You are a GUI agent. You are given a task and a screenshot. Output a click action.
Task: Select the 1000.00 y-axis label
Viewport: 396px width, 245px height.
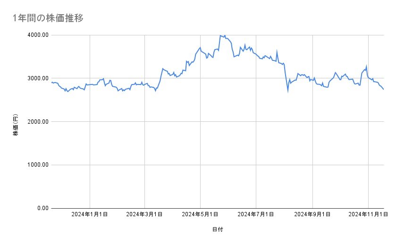[x=36, y=165]
